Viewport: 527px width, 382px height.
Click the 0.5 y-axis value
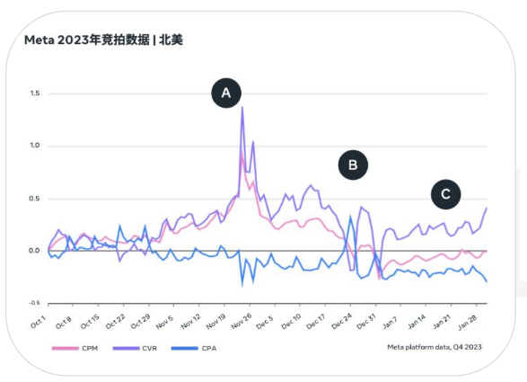pos(35,199)
